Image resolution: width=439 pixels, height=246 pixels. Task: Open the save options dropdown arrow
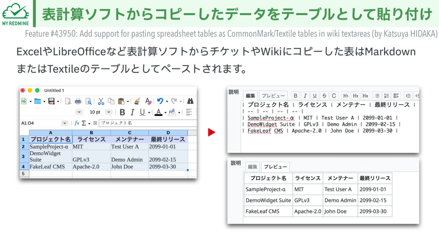tap(58, 101)
